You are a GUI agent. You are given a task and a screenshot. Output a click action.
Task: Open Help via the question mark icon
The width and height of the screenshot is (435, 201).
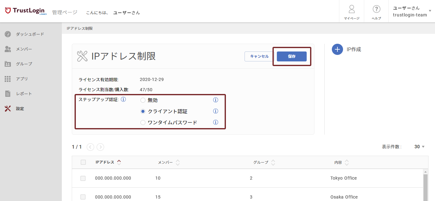[x=376, y=9]
